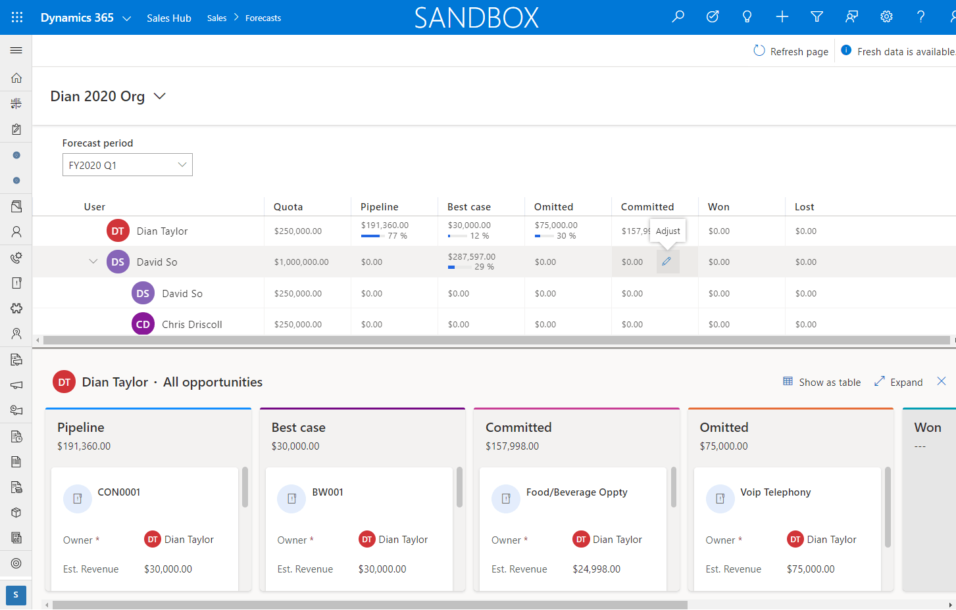The image size is (956, 610).
Task: Expand the Dian 2020 Org forecast selector
Action: point(160,96)
